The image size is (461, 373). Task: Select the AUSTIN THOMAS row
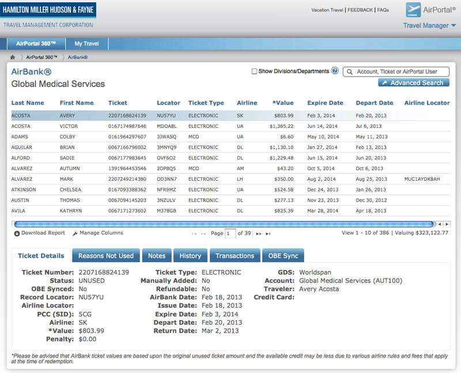tap(231, 200)
